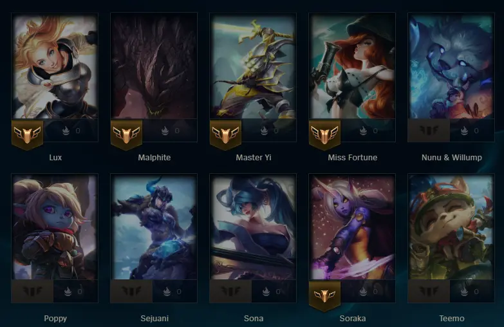Image resolution: width=504 pixels, height=327 pixels.
Task: Click the Master Yi name label
Action: 254,158
